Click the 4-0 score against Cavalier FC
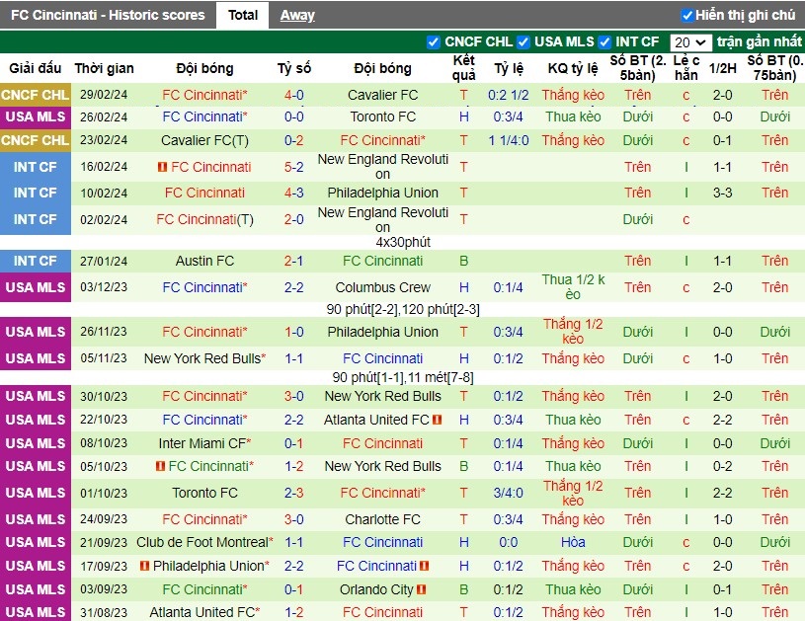This screenshot has height=621, width=805. coord(294,95)
